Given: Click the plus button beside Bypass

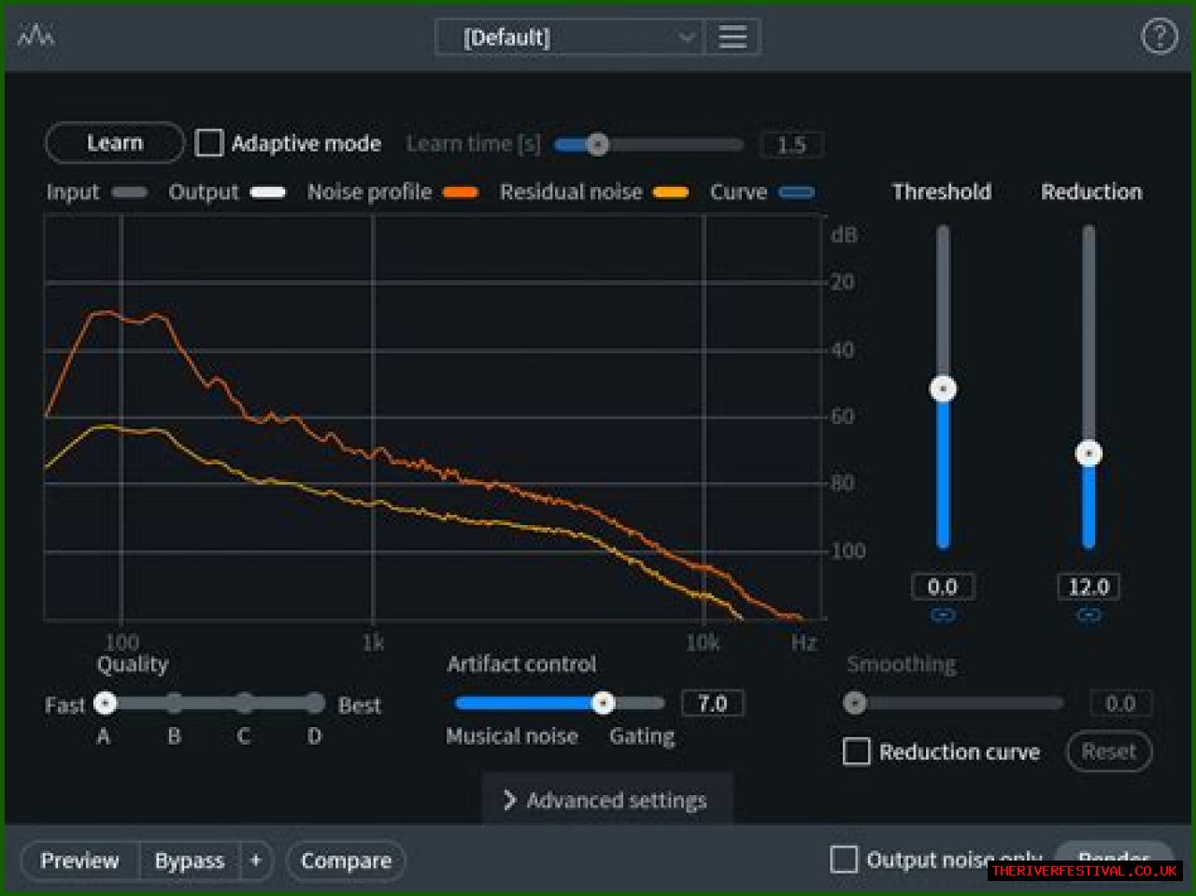Looking at the screenshot, I should tap(255, 860).
